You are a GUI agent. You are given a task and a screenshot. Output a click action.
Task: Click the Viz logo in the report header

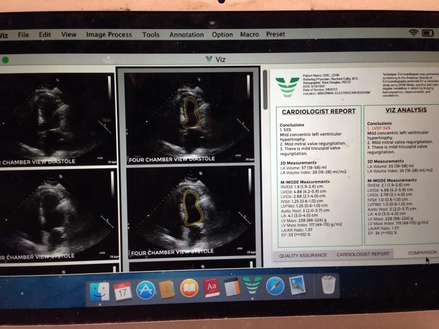coord(287,87)
